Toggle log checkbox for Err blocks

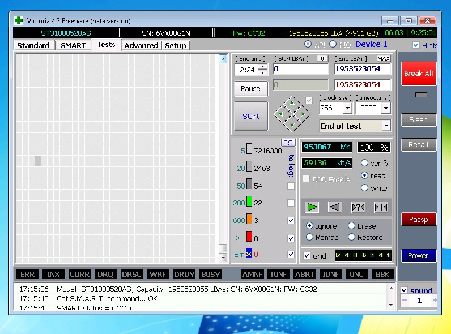tap(291, 254)
